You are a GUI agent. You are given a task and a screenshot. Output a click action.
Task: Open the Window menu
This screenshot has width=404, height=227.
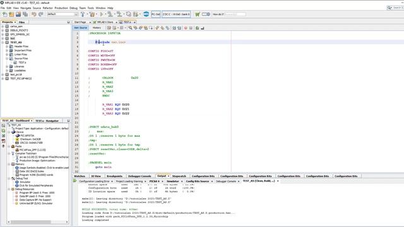(x=100, y=8)
